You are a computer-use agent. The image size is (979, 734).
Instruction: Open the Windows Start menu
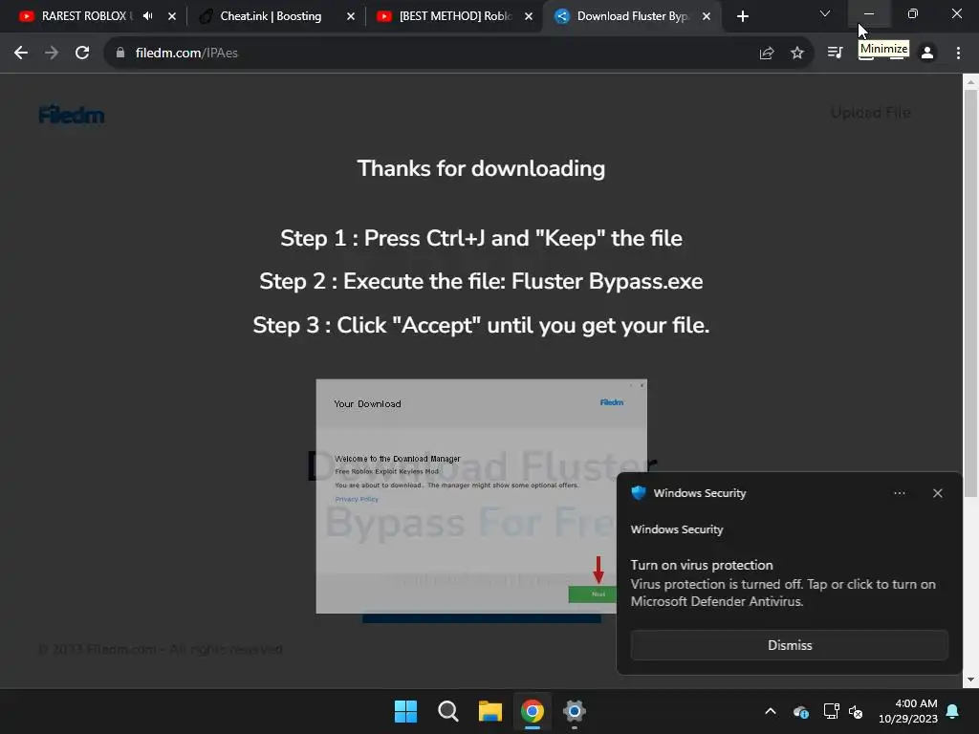(405, 711)
